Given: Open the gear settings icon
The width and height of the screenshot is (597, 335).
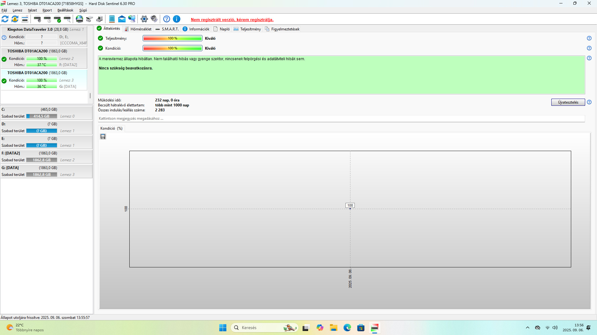Looking at the screenshot, I should pyautogui.click(x=144, y=19).
